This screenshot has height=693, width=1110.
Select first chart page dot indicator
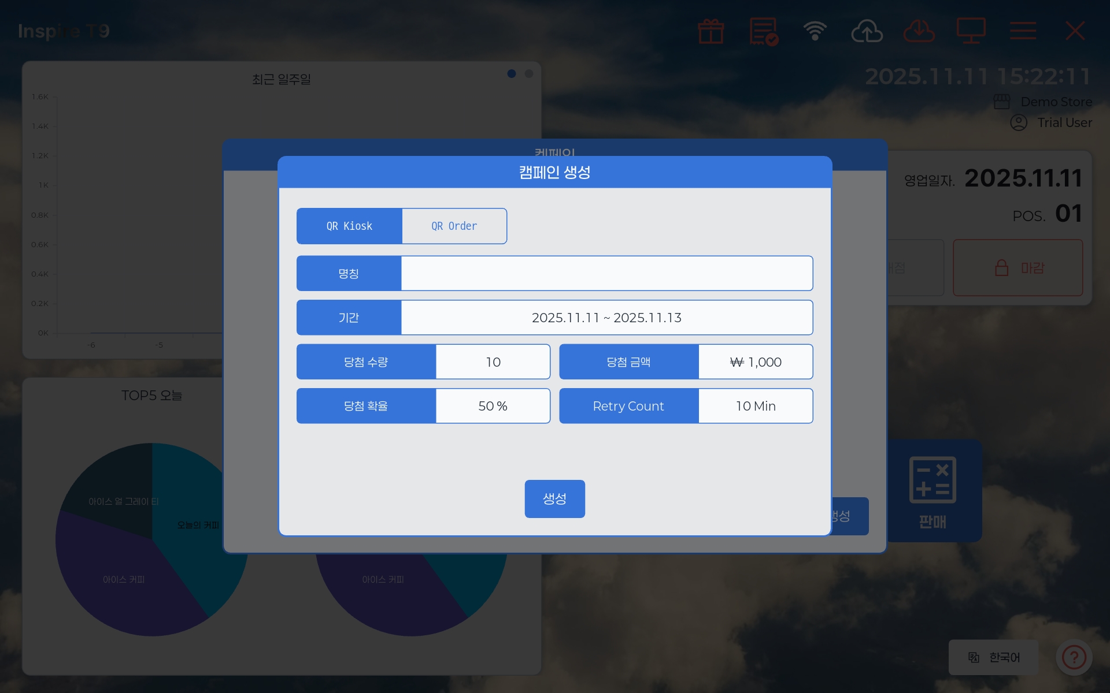512,74
